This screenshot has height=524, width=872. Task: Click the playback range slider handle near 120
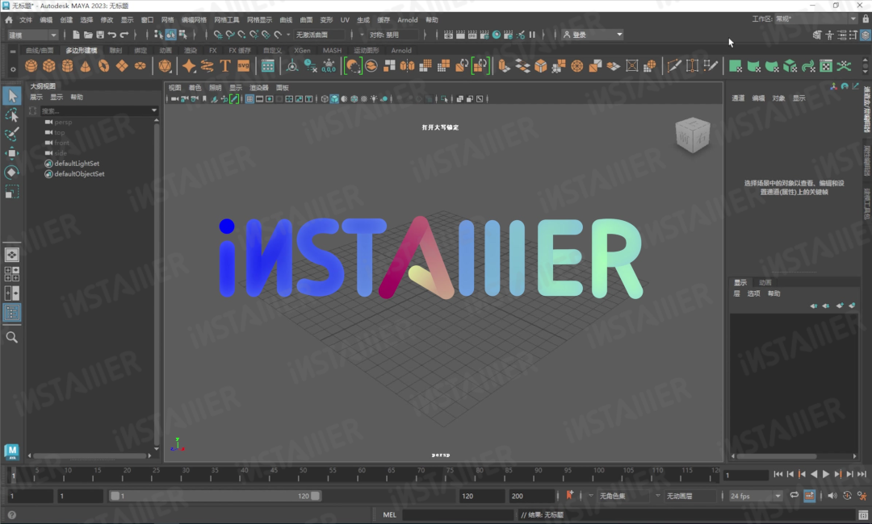[316, 496]
